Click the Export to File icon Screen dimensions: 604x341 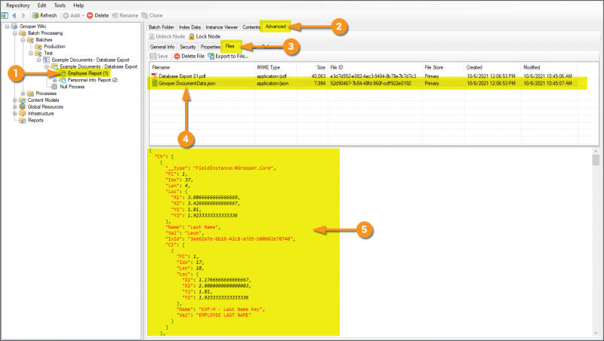click(x=211, y=56)
